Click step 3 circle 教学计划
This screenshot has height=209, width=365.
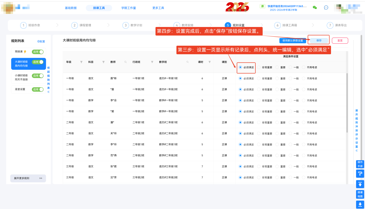[x=125, y=25]
